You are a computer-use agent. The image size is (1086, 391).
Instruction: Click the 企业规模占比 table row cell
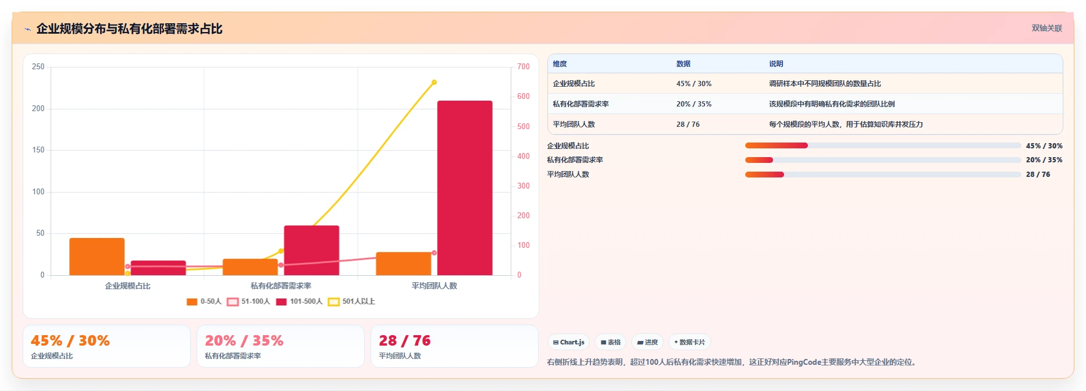coord(574,84)
